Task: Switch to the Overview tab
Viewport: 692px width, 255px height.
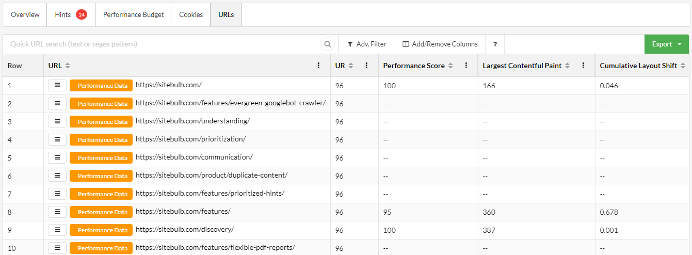Action: 25,14
